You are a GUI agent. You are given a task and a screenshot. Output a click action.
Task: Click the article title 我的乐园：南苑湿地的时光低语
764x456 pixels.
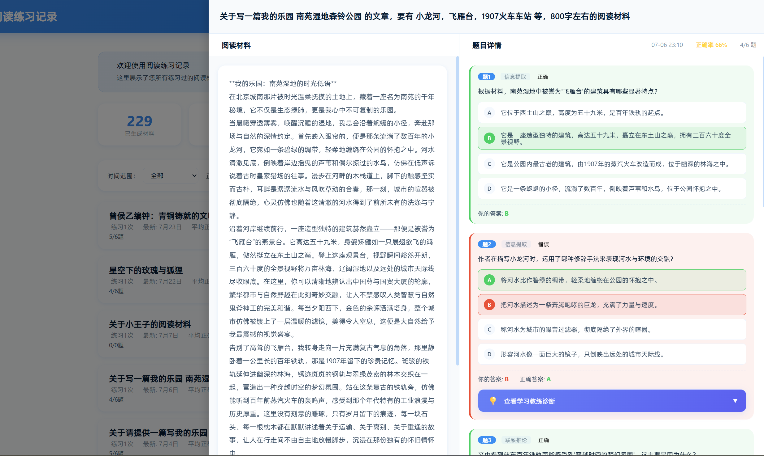[283, 84]
